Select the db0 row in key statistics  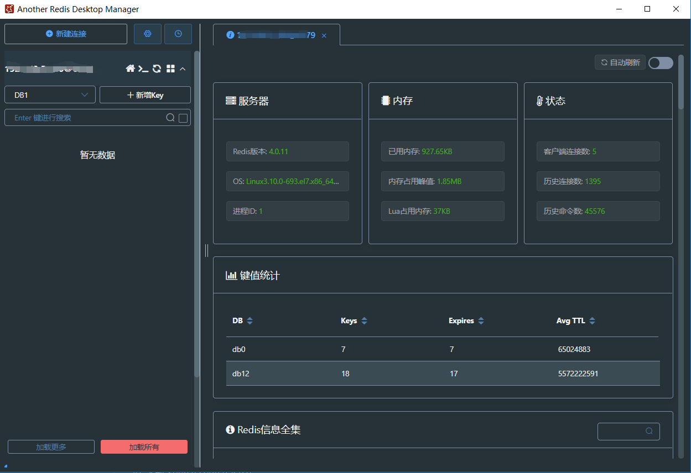click(x=443, y=349)
